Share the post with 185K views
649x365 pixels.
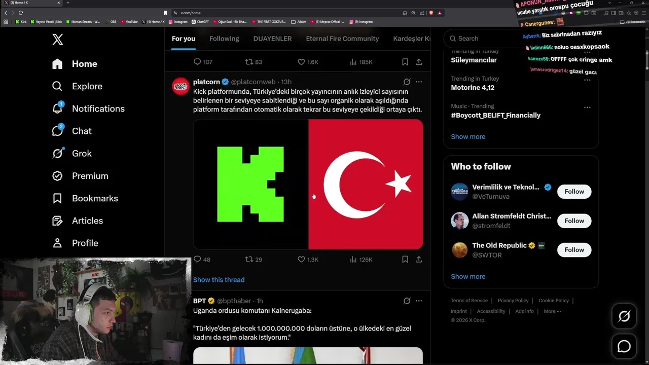pos(419,62)
